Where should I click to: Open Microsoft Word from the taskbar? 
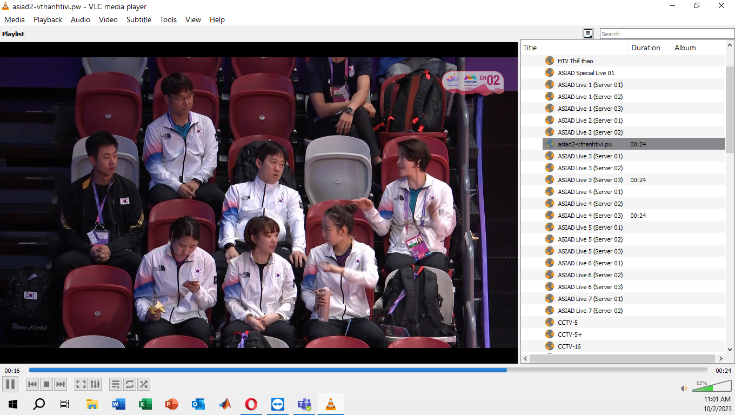point(118,404)
